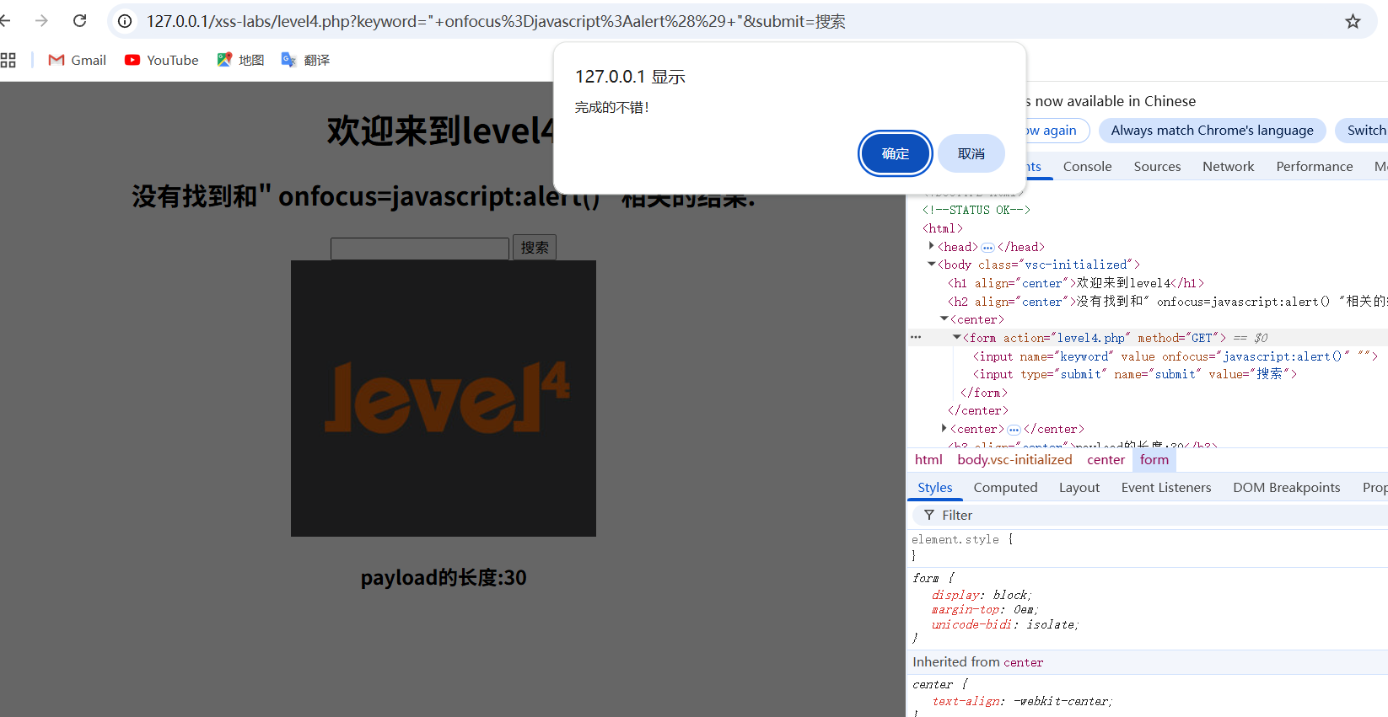Dismiss the alert with 取消
Image resolution: width=1388 pixels, height=717 pixels.
971,153
